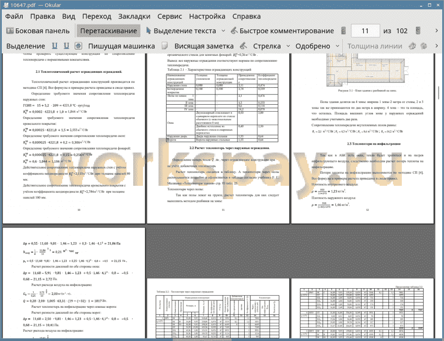The image size is (444, 341).
Task: Close the Okular window
Action: (437, 5)
